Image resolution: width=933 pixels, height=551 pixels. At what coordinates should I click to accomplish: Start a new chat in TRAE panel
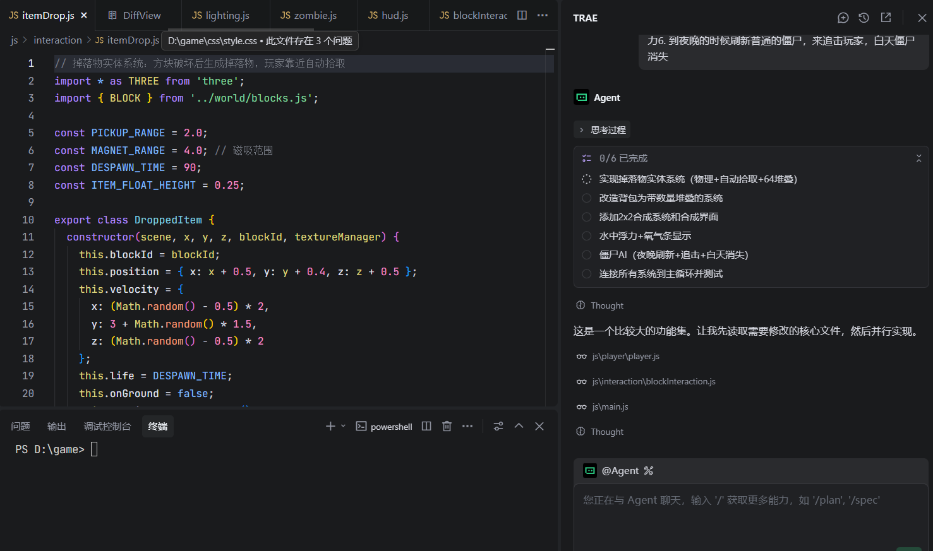pos(843,18)
